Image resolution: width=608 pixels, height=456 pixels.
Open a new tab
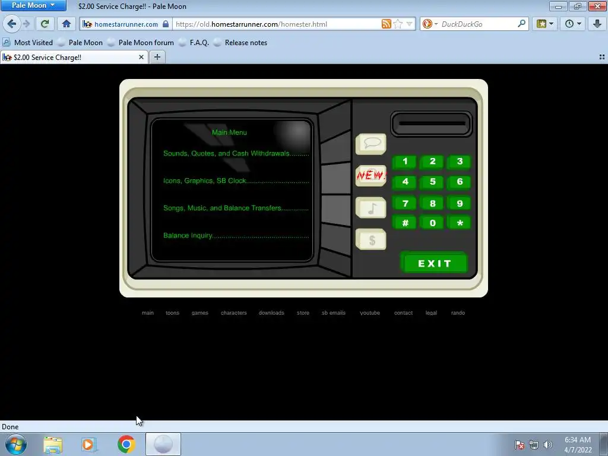pos(157,58)
